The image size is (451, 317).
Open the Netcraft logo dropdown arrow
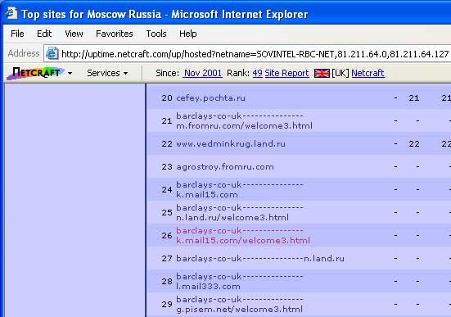[x=70, y=74]
